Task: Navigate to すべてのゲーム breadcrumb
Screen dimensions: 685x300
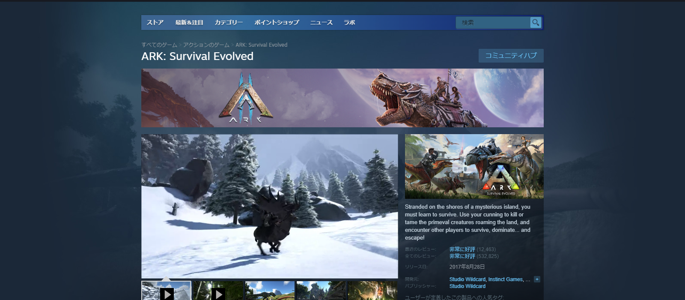Action: pos(159,45)
